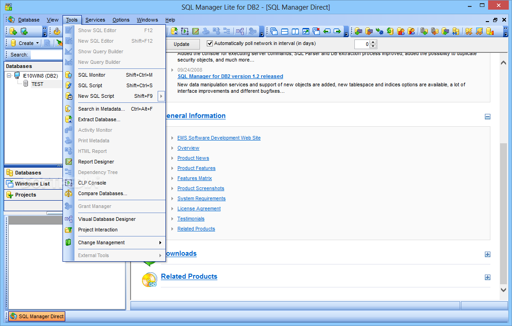Switch to the Windows List panel tab
This screenshot has height=326, width=512.
tap(33, 184)
